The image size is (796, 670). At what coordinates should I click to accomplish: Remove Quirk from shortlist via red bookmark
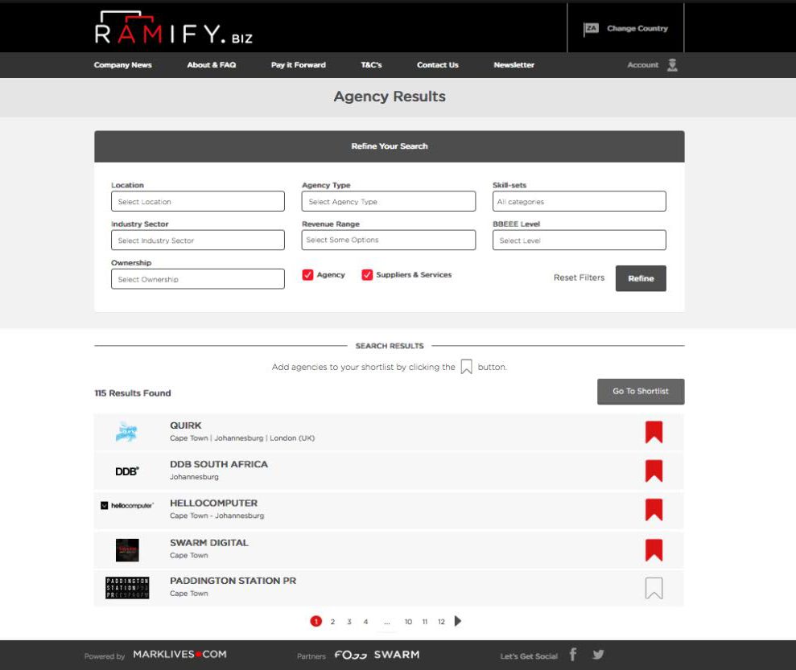coord(654,432)
